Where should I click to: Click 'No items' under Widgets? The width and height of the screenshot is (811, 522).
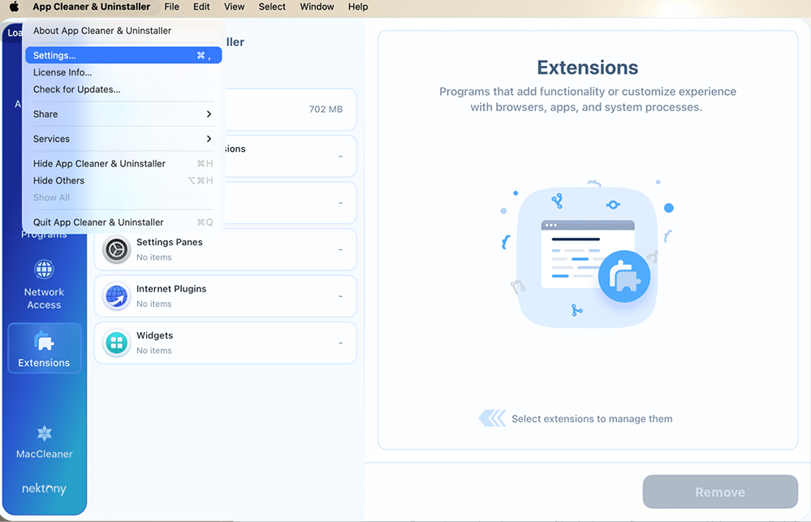tap(154, 350)
